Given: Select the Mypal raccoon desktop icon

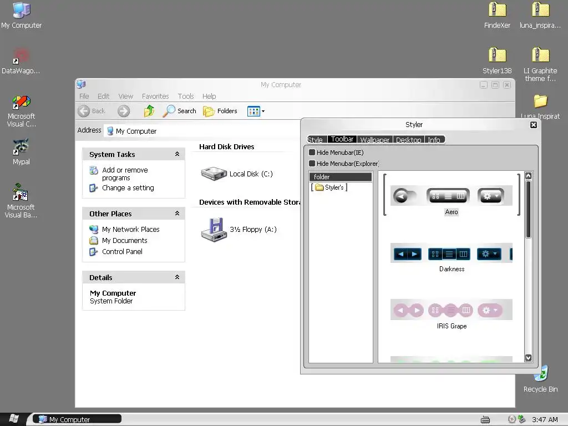Looking at the screenshot, I should click(x=21, y=152).
